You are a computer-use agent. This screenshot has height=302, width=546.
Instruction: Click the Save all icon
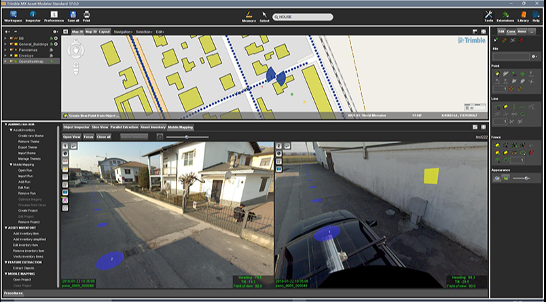pyautogui.click(x=73, y=16)
